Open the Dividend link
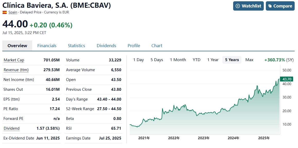 coord(11,128)
